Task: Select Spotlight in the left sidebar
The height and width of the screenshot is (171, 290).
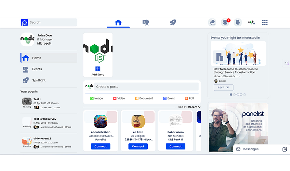Action: tap(39, 80)
